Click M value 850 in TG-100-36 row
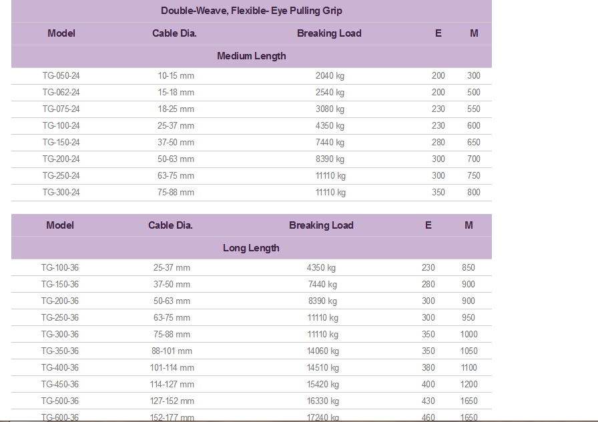This screenshot has height=422, width=598. tap(469, 268)
